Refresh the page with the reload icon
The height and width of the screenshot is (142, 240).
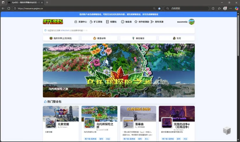[x=9, y=9]
